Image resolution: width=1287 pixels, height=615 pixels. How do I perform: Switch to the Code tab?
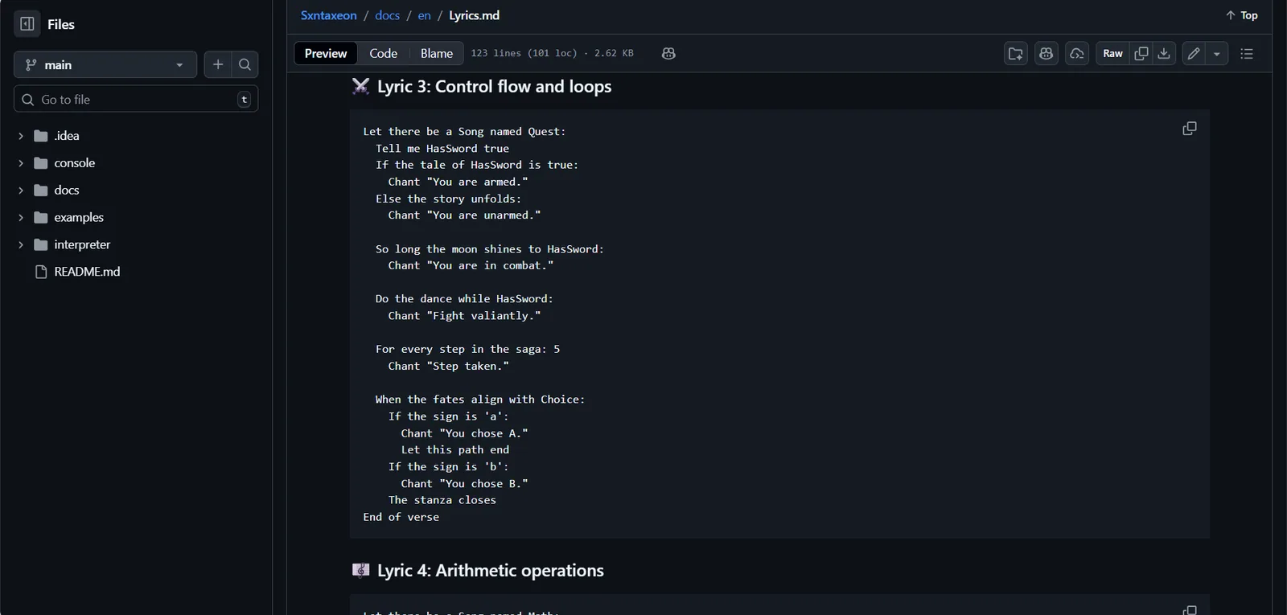(x=383, y=53)
